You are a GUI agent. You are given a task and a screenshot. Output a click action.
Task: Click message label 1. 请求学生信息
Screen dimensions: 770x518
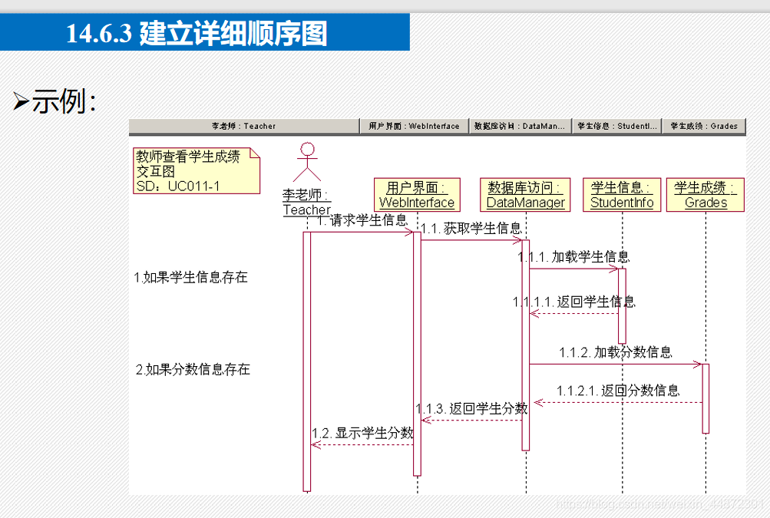tap(362, 220)
